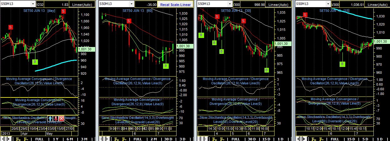
Task: Click F- icon in the 15-minute chart panel
Action: (321, 139)
